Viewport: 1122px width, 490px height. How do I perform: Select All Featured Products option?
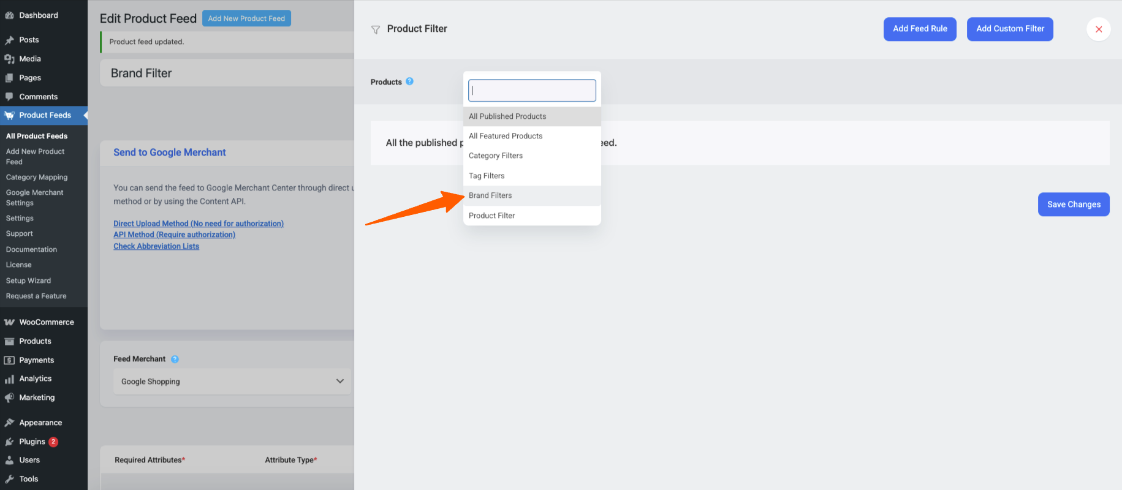[532, 136]
